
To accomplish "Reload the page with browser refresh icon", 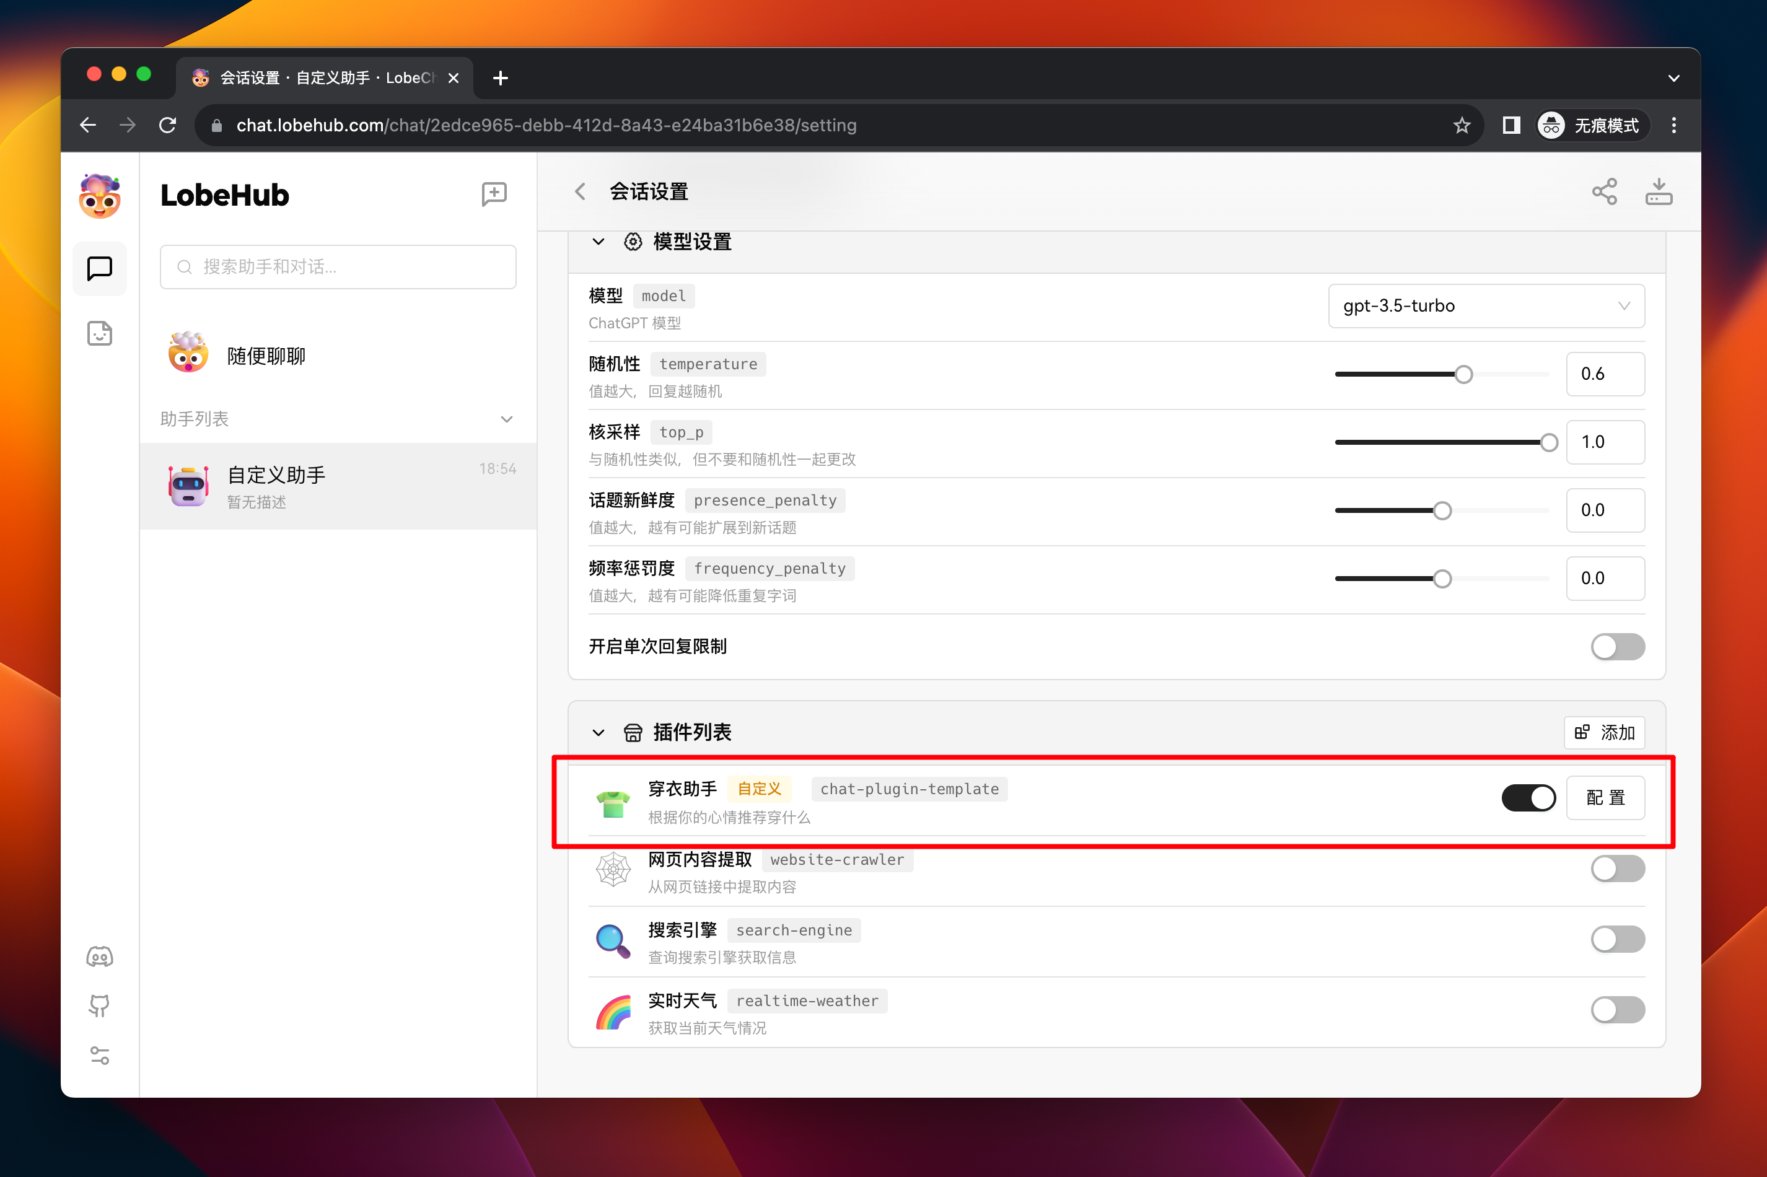I will click(x=167, y=125).
